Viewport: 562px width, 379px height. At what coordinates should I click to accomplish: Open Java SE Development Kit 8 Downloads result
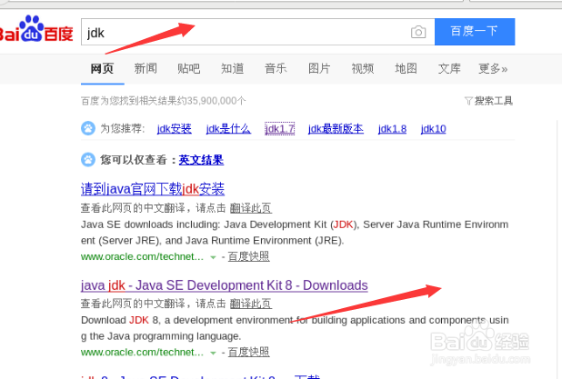click(x=225, y=285)
